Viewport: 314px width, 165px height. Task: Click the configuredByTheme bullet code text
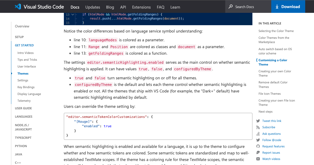[x=93, y=85]
